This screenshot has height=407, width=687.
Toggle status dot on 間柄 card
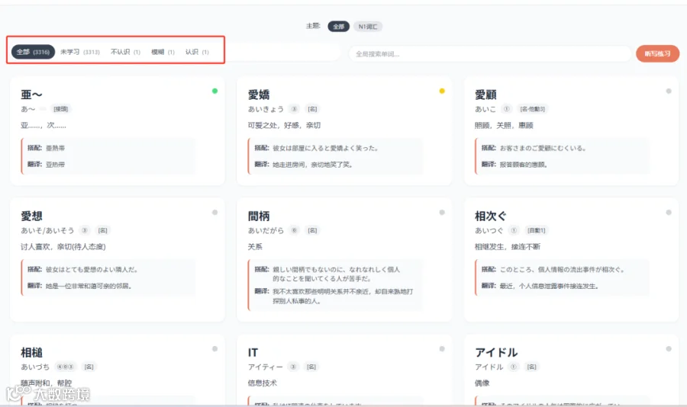click(442, 212)
